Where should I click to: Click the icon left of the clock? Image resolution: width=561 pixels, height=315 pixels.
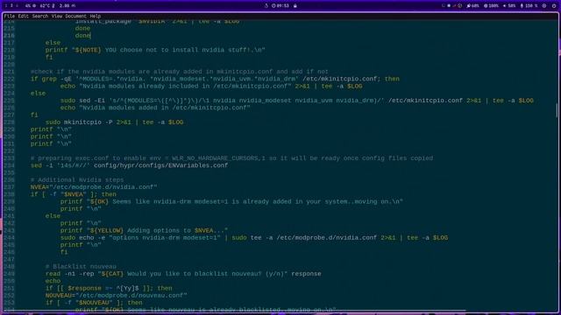tap(266, 6)
